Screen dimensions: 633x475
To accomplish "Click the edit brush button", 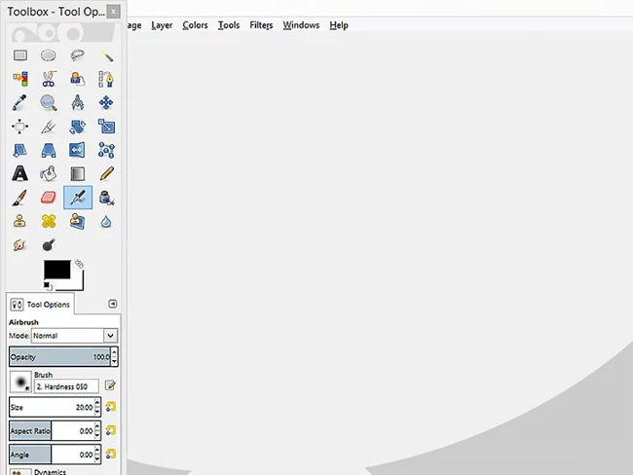I will pos(110,385).
